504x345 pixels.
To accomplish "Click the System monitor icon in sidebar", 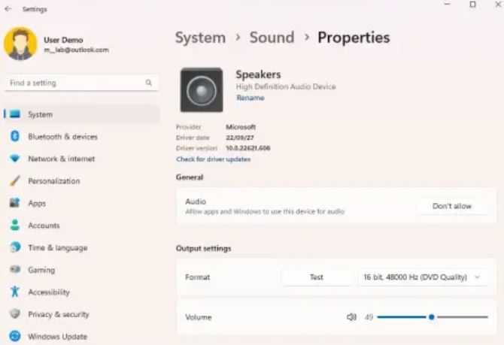I will 15,114.
